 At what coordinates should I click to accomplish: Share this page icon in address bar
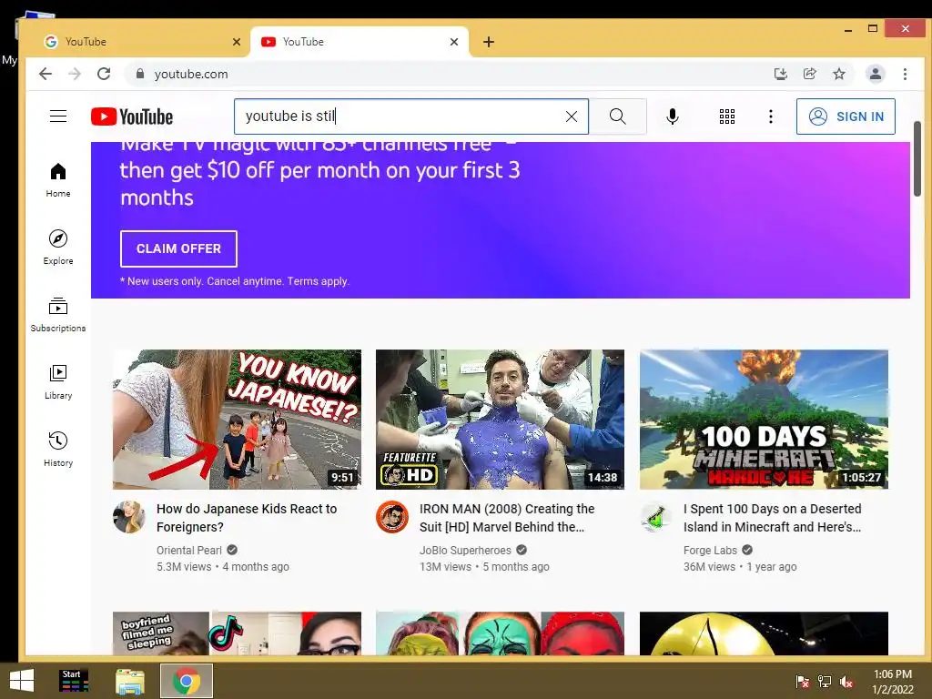coord(809,74)
